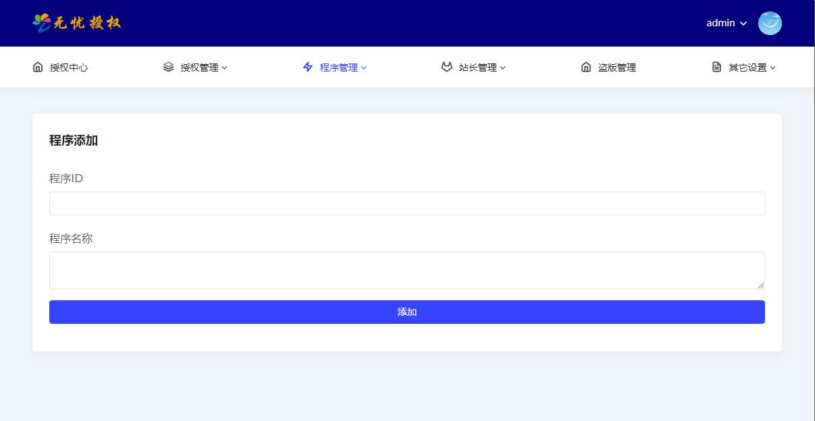Click the house icon beside 盗版管理
Screen dimensions: 815x421
click(x=586, y=67)
